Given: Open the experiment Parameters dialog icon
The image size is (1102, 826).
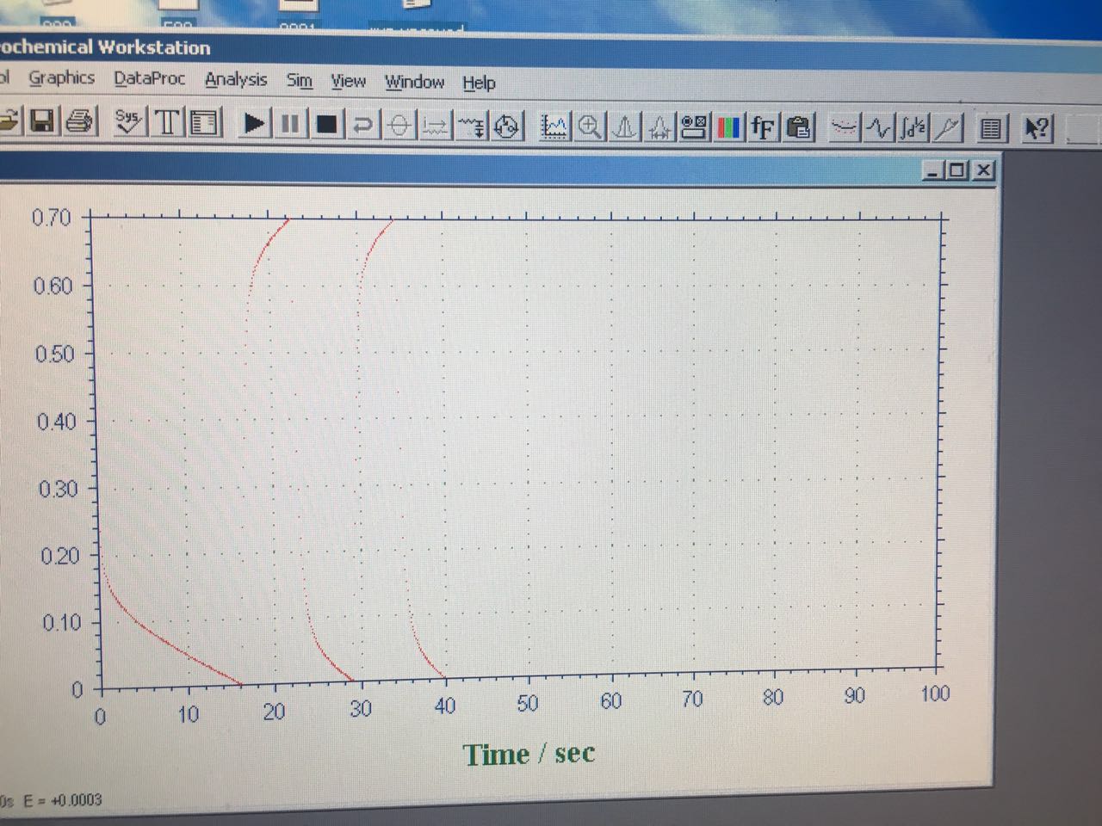Looking at the screenshot, I should coord(205,122).
